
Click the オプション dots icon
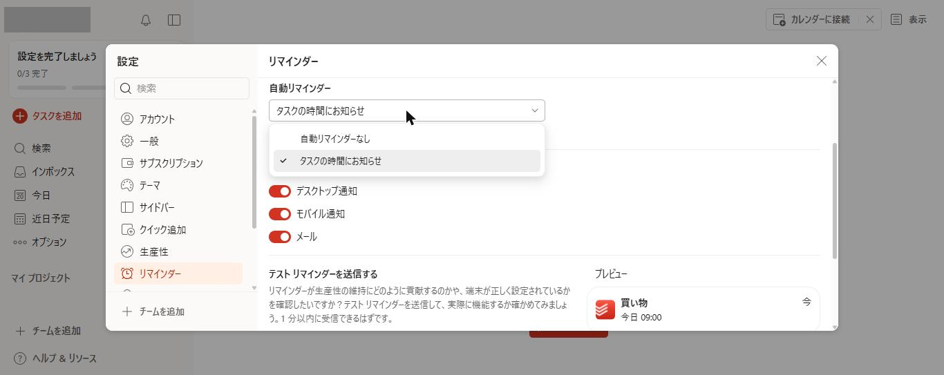pos(20,242)
